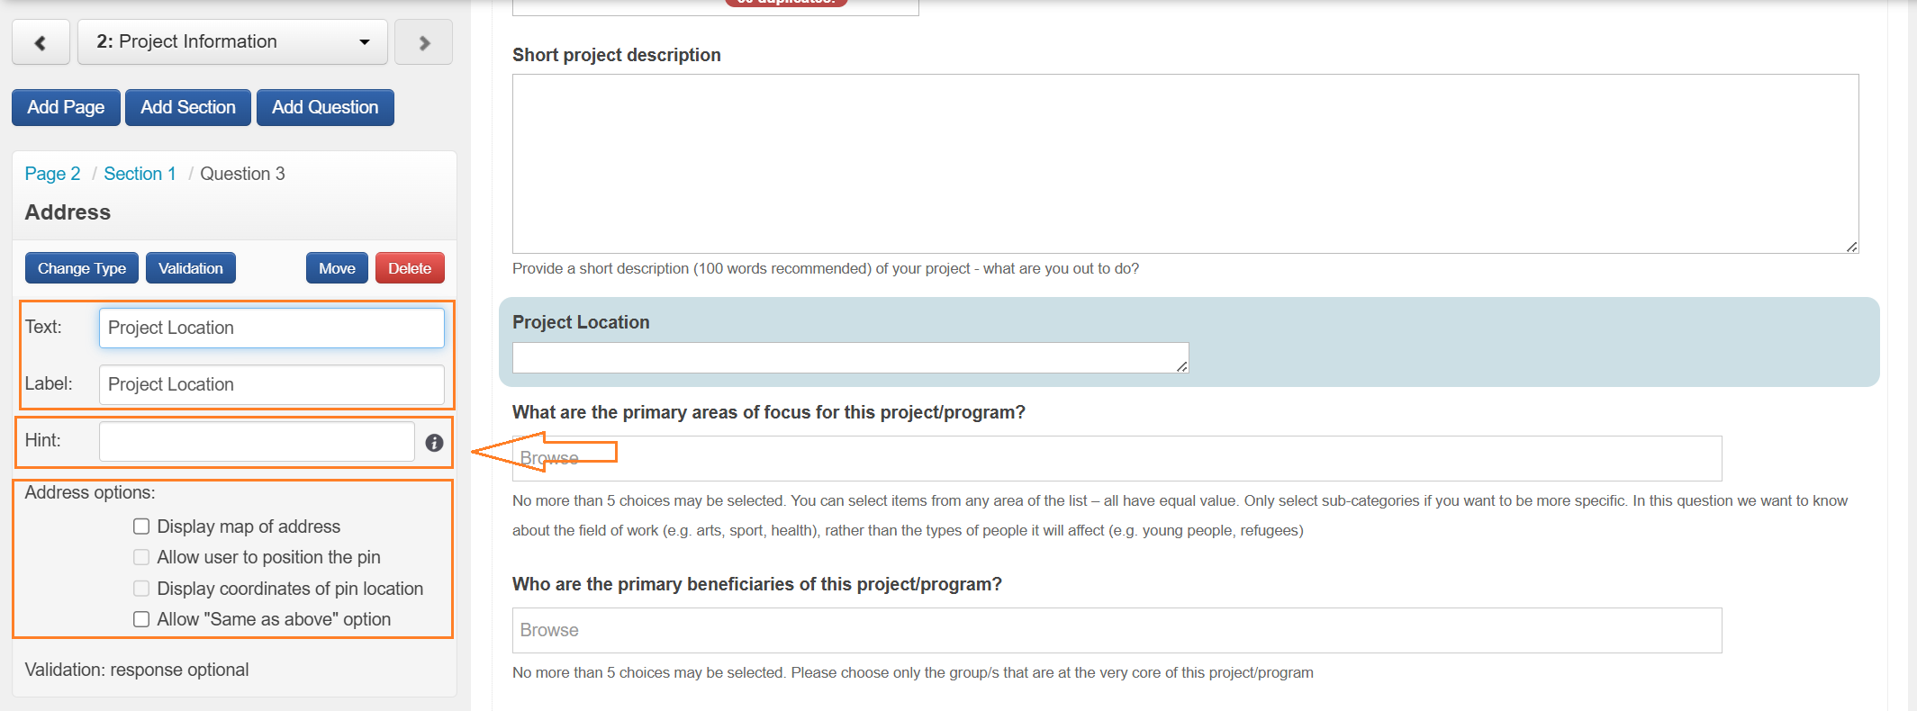Check 'Allow "Same as above" option'
Image resolution: width=1917 pixels, height=711 pixels.
[141, 619]
